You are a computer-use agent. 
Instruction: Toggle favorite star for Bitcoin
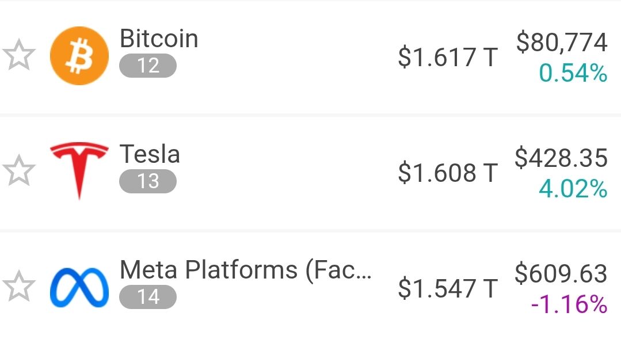[18, 55]
